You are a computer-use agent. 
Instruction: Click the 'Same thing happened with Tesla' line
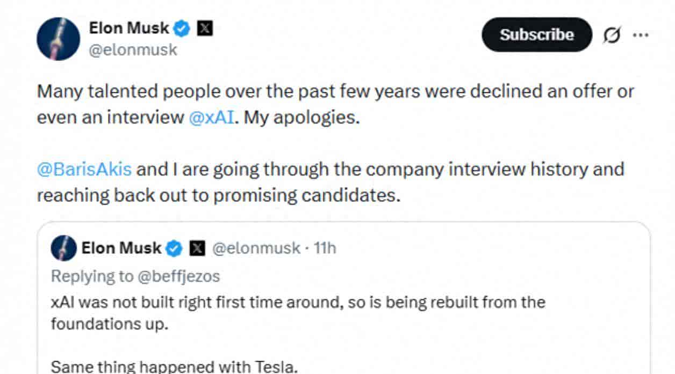tap(174, 367)
